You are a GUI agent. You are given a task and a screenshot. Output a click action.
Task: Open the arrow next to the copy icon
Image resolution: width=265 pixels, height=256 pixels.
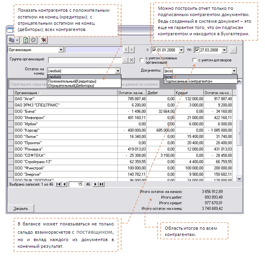pyautogui.click(x=17, y=40)
